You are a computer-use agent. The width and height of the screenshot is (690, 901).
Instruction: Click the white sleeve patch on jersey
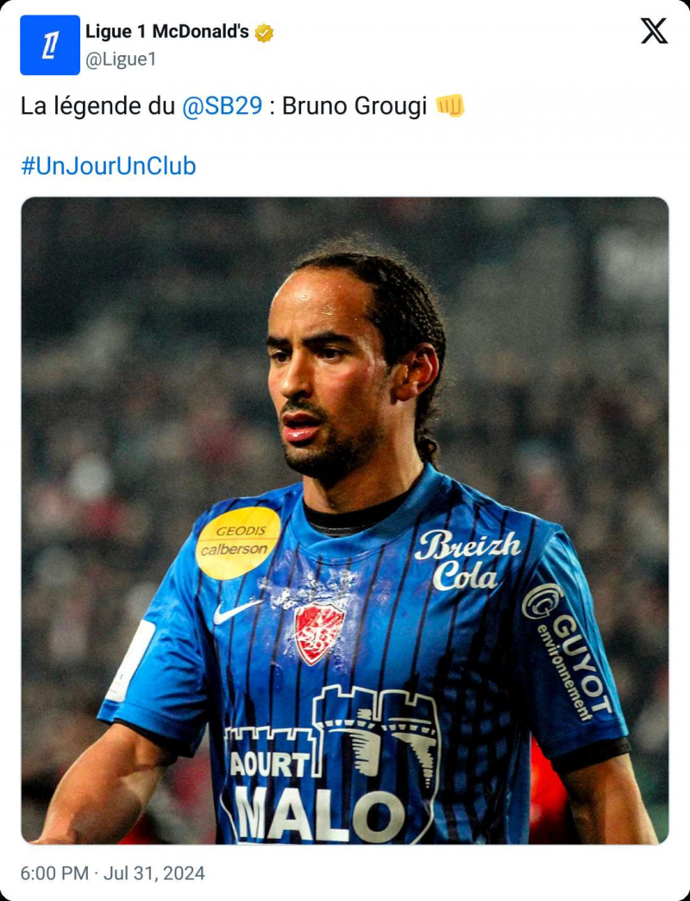pyautogui.click(x=131, y=661)
